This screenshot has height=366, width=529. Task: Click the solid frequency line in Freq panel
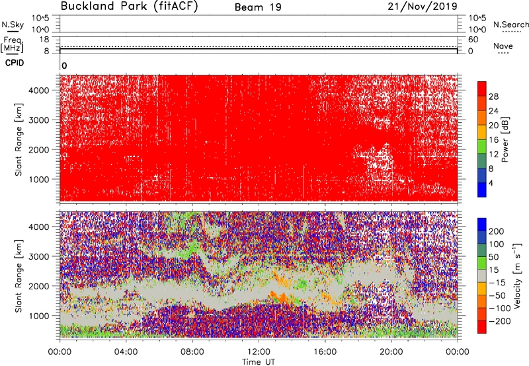click(259, 49)
